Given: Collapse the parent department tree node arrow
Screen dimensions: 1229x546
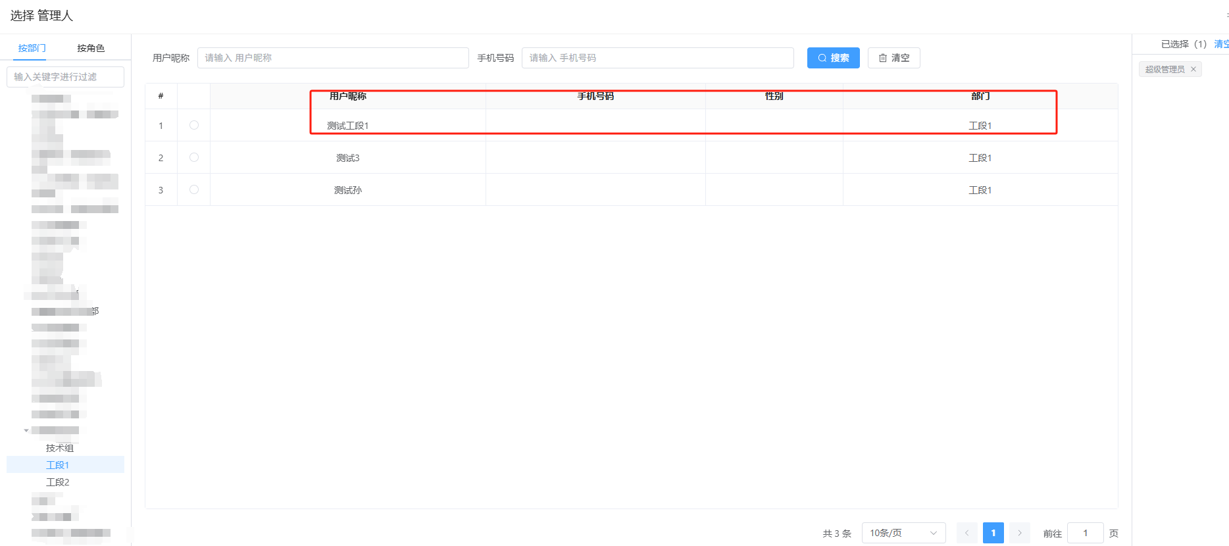Looking at the screenshot, I should click(x=26, y=431).
